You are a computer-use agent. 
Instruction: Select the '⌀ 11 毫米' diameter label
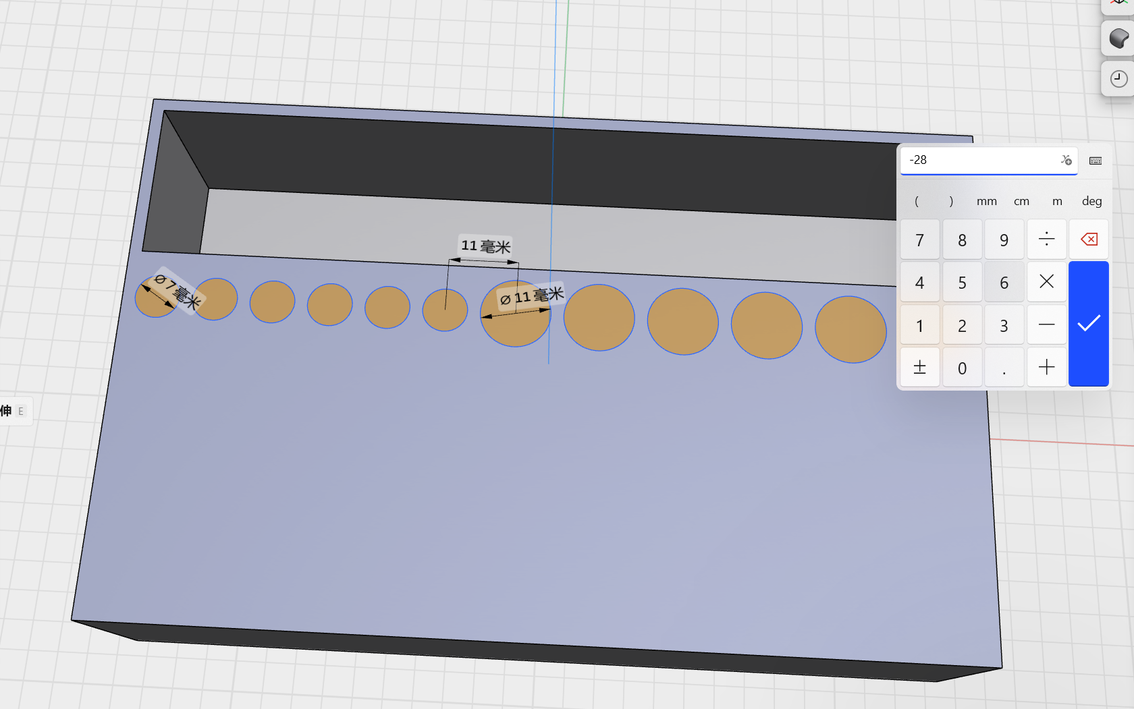click(x=531, y=296)
